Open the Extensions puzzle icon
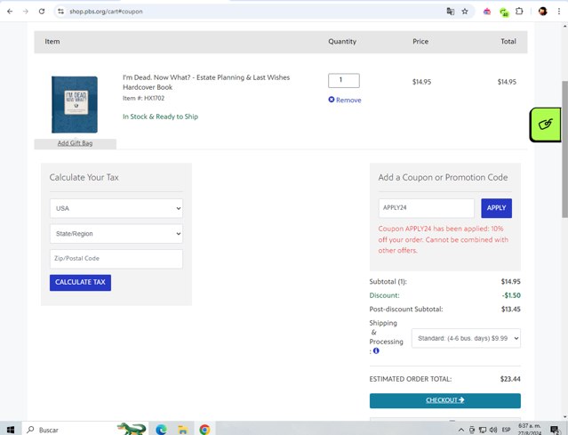Image resolution: width=568 pixels, height=435 pixels. point(519,12)
